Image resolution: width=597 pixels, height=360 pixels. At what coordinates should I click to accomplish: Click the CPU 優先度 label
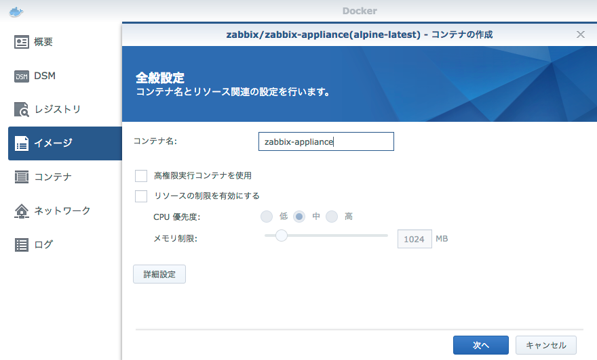pyautogui.click(x=176, y=217)
